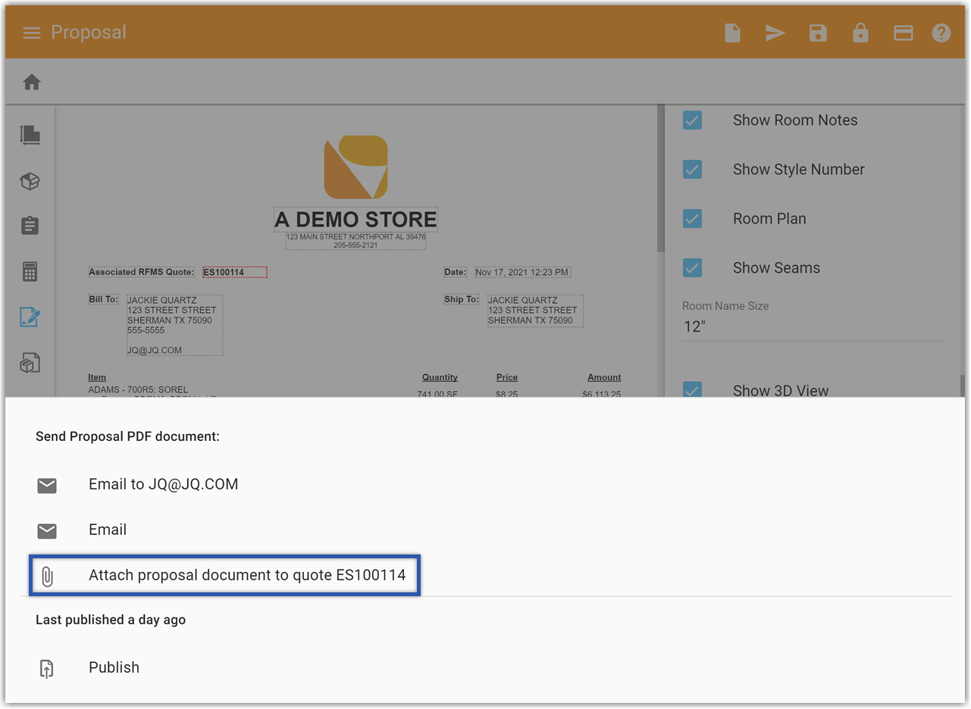
Task: Click the Quantity column header
Action: pos(440,377)
